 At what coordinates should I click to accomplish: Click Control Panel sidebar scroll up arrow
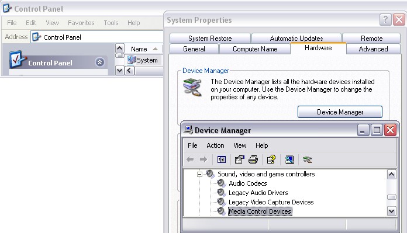pyautogui.click(x=119, y=48)
